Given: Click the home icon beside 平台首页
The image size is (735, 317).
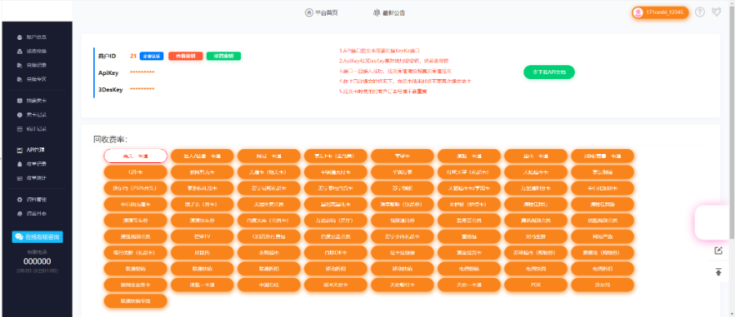Looking at the screenshot, I should [309, 12].
